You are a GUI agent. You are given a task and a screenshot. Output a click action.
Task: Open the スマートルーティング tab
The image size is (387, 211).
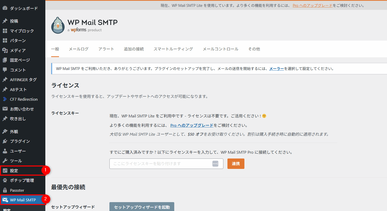click(x=173, y=49)
